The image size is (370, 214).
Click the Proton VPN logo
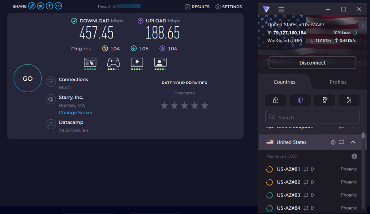click(266, 9)
